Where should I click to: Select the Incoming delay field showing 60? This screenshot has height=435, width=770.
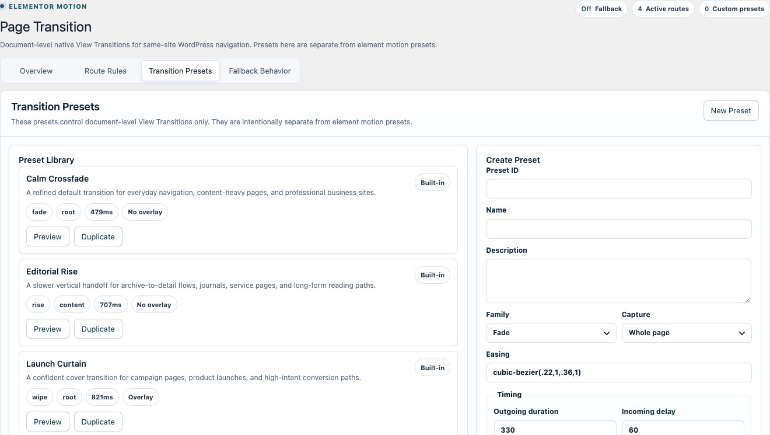683,428
